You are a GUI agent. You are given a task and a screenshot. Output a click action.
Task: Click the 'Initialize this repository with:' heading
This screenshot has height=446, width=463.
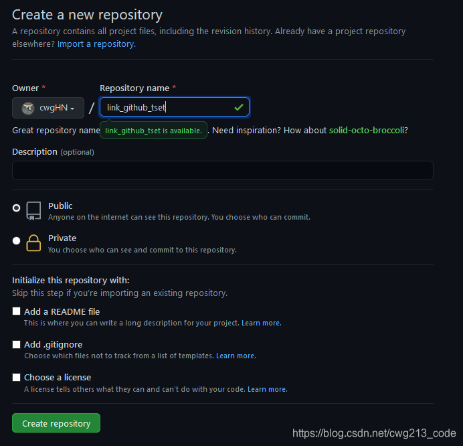(70, 280)
